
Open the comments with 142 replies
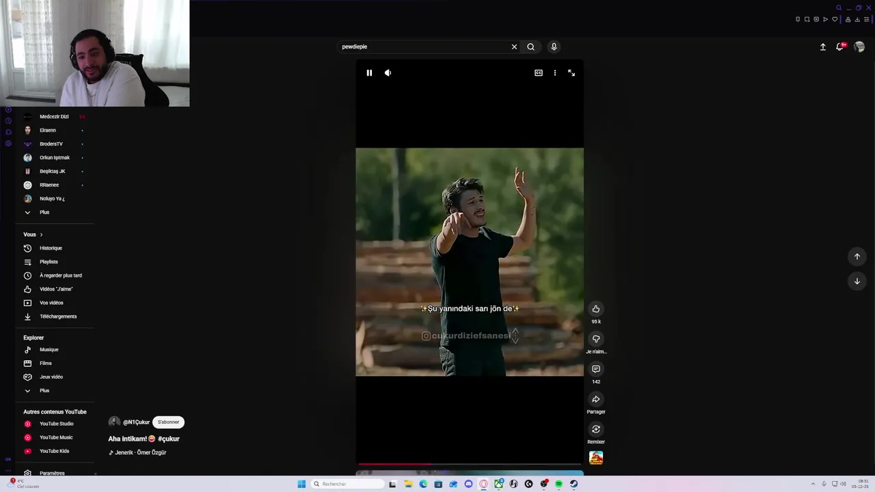[596, 369]
